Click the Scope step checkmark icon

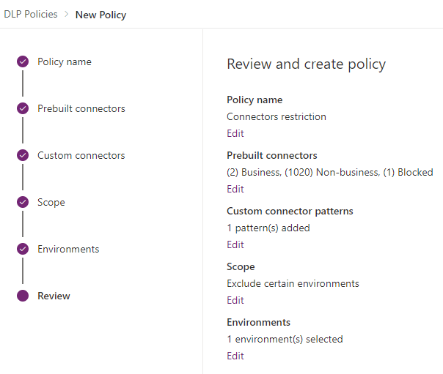click(x=23, y=202)
